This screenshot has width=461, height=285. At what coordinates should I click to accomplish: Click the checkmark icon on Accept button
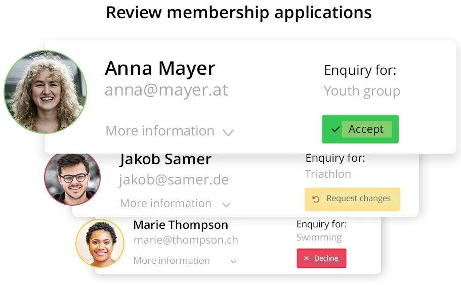[336, 129]
